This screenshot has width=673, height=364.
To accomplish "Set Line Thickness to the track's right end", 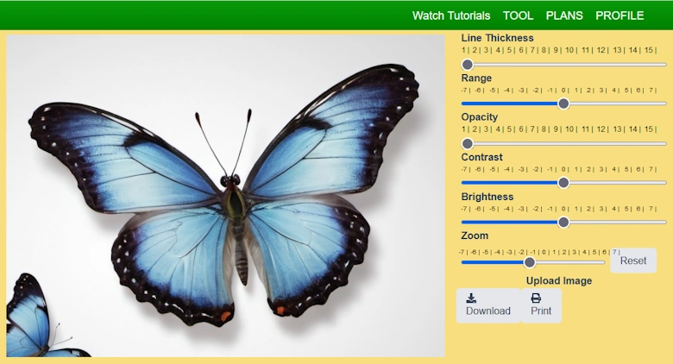I will (x=664, y=65).
